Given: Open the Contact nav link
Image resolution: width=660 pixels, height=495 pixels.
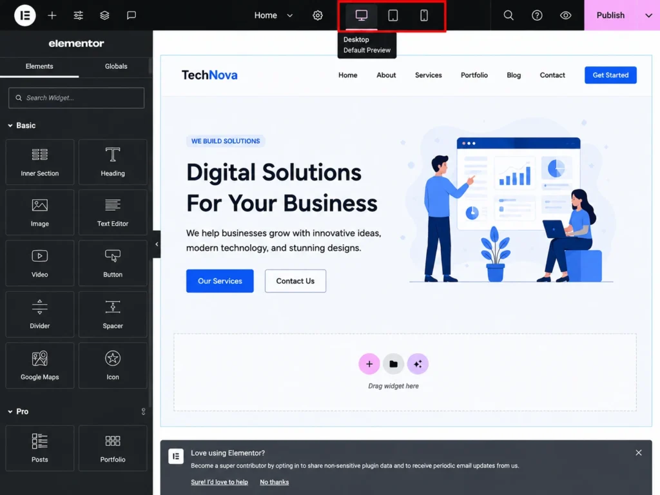Looking at the screenshot, I should click(552, 75).
